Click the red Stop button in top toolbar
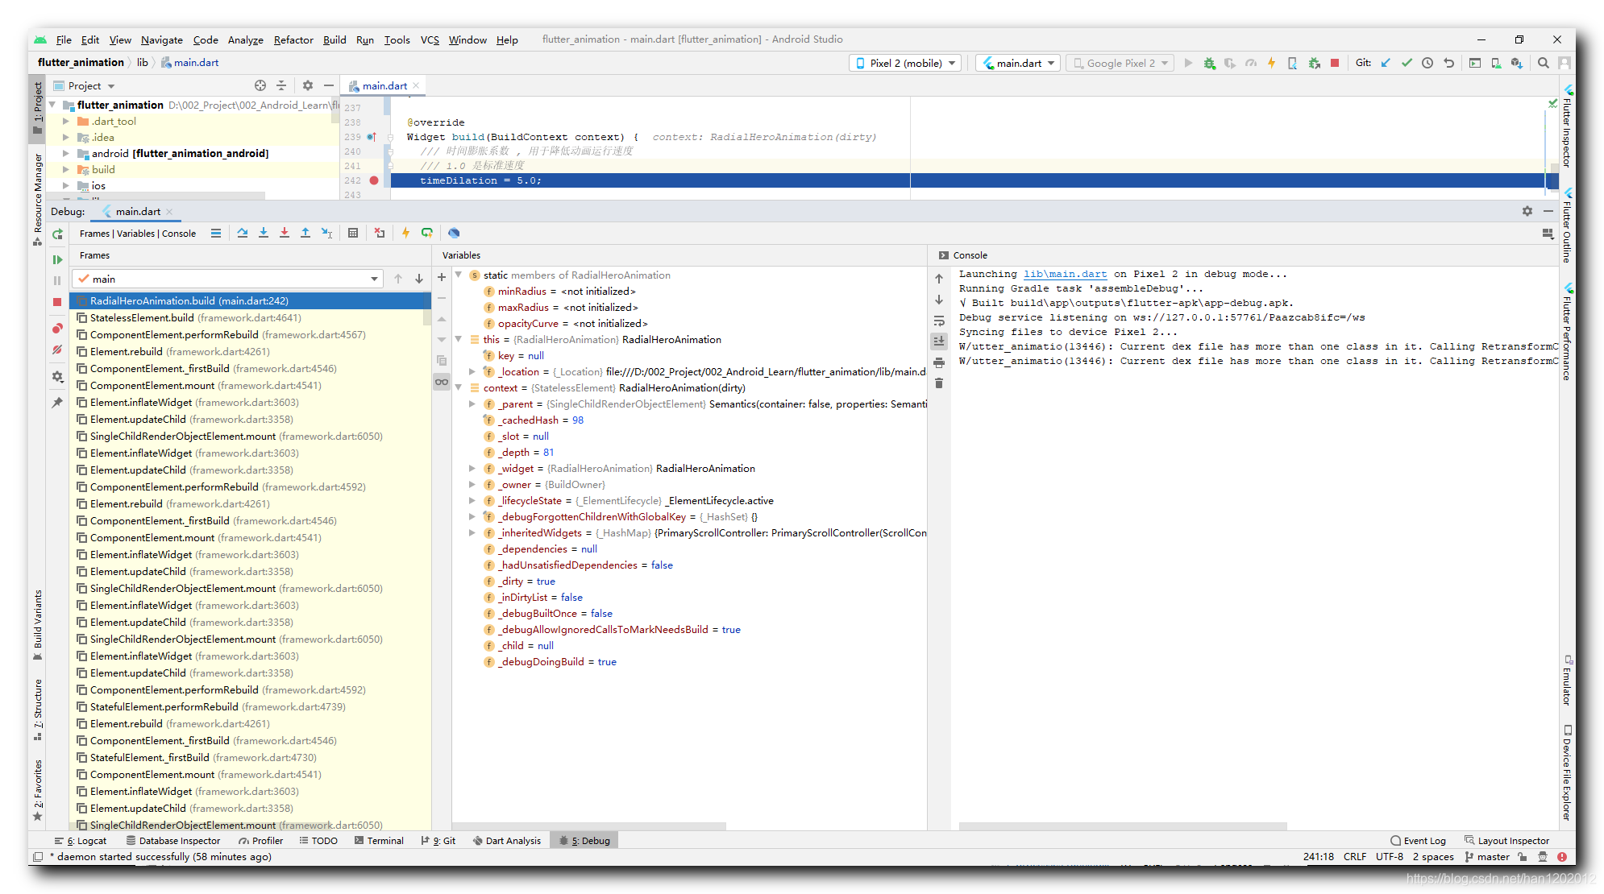 [1335, 63]
